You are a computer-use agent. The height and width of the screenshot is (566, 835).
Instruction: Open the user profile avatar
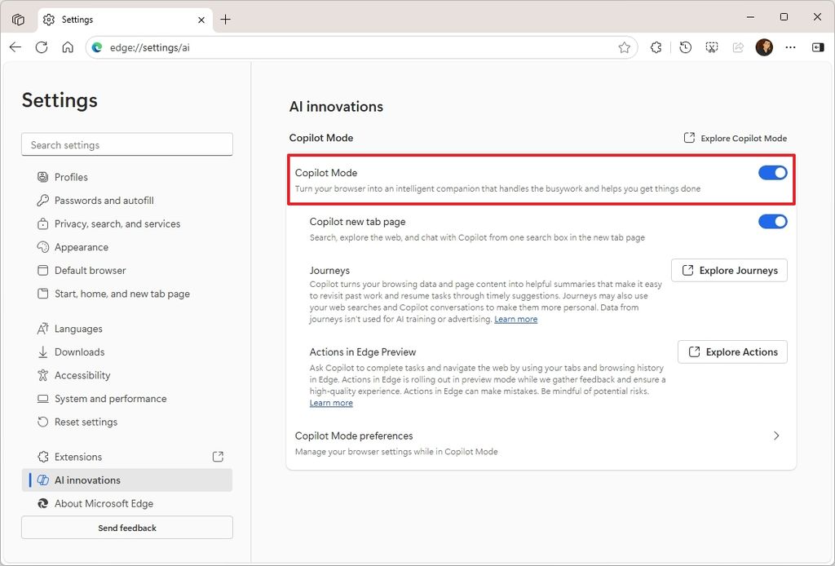click(764, 47)
